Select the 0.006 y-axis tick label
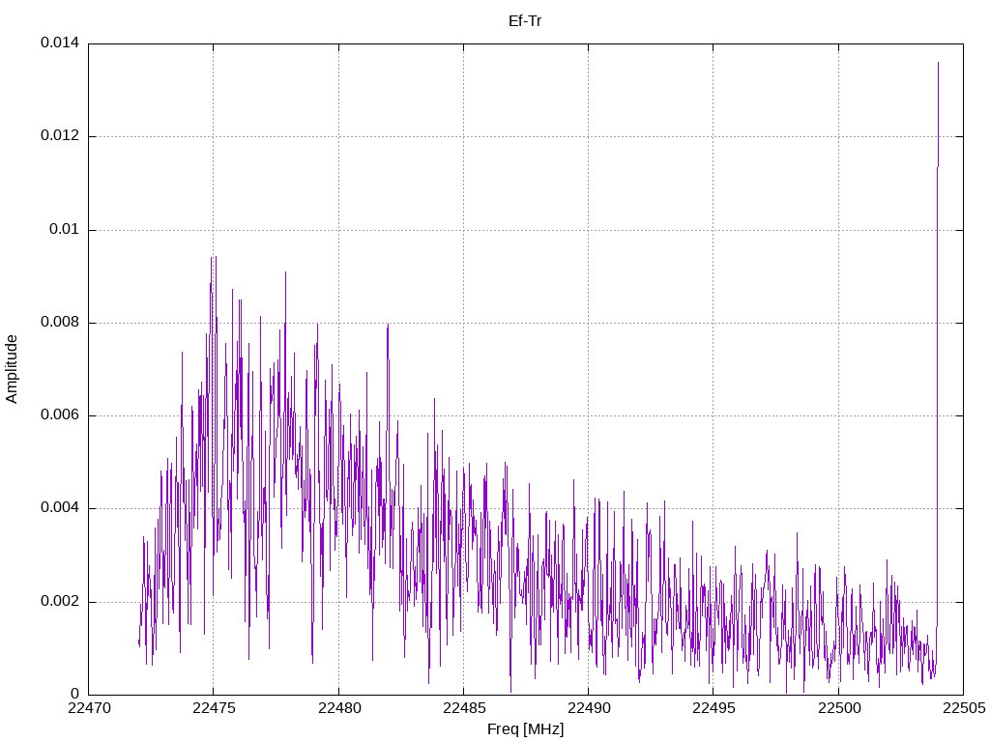The image size is (990, 742). click(60, 415)
